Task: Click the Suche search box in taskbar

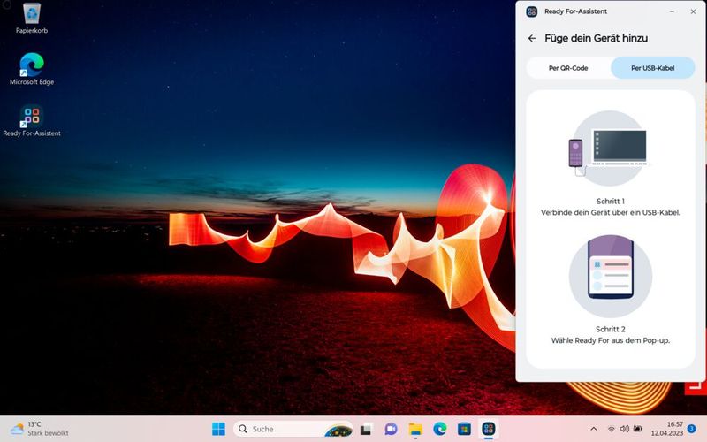Action: tap(293, 429)
